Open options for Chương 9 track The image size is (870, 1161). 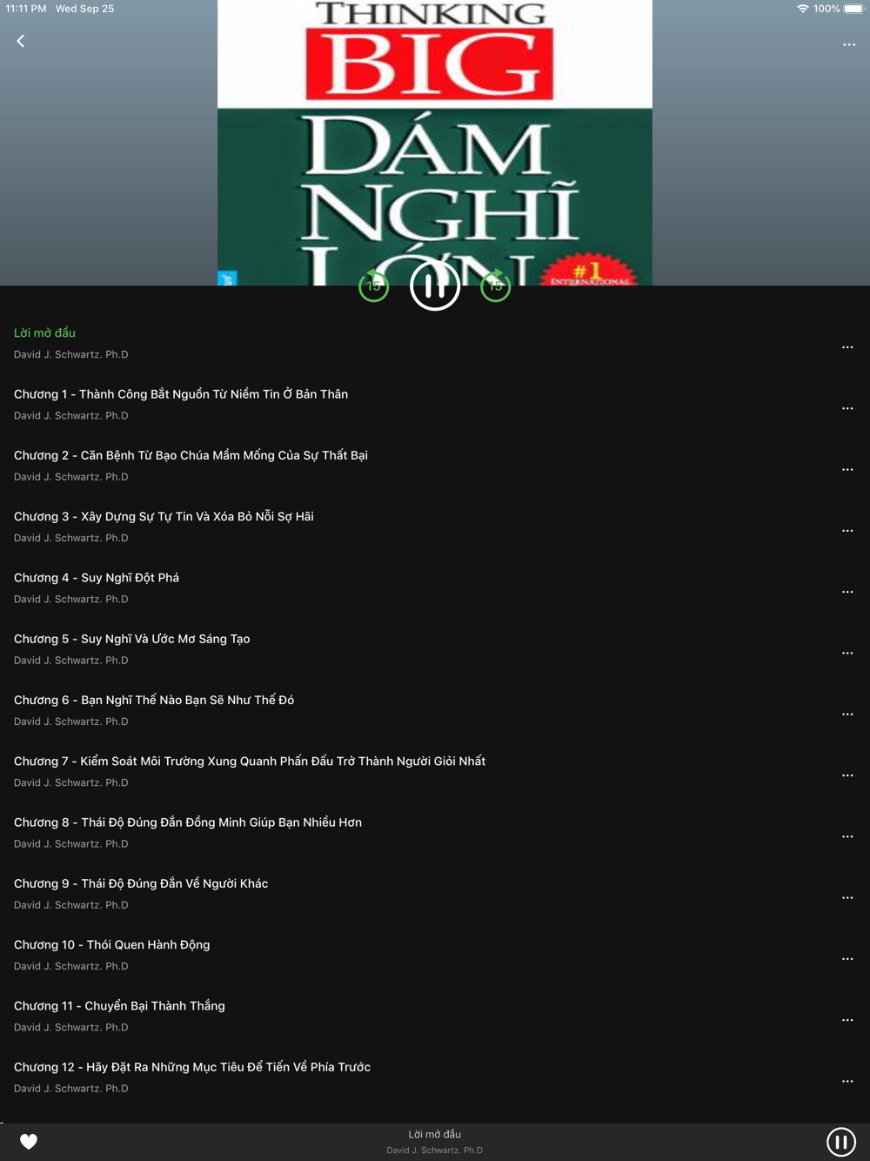847,897
